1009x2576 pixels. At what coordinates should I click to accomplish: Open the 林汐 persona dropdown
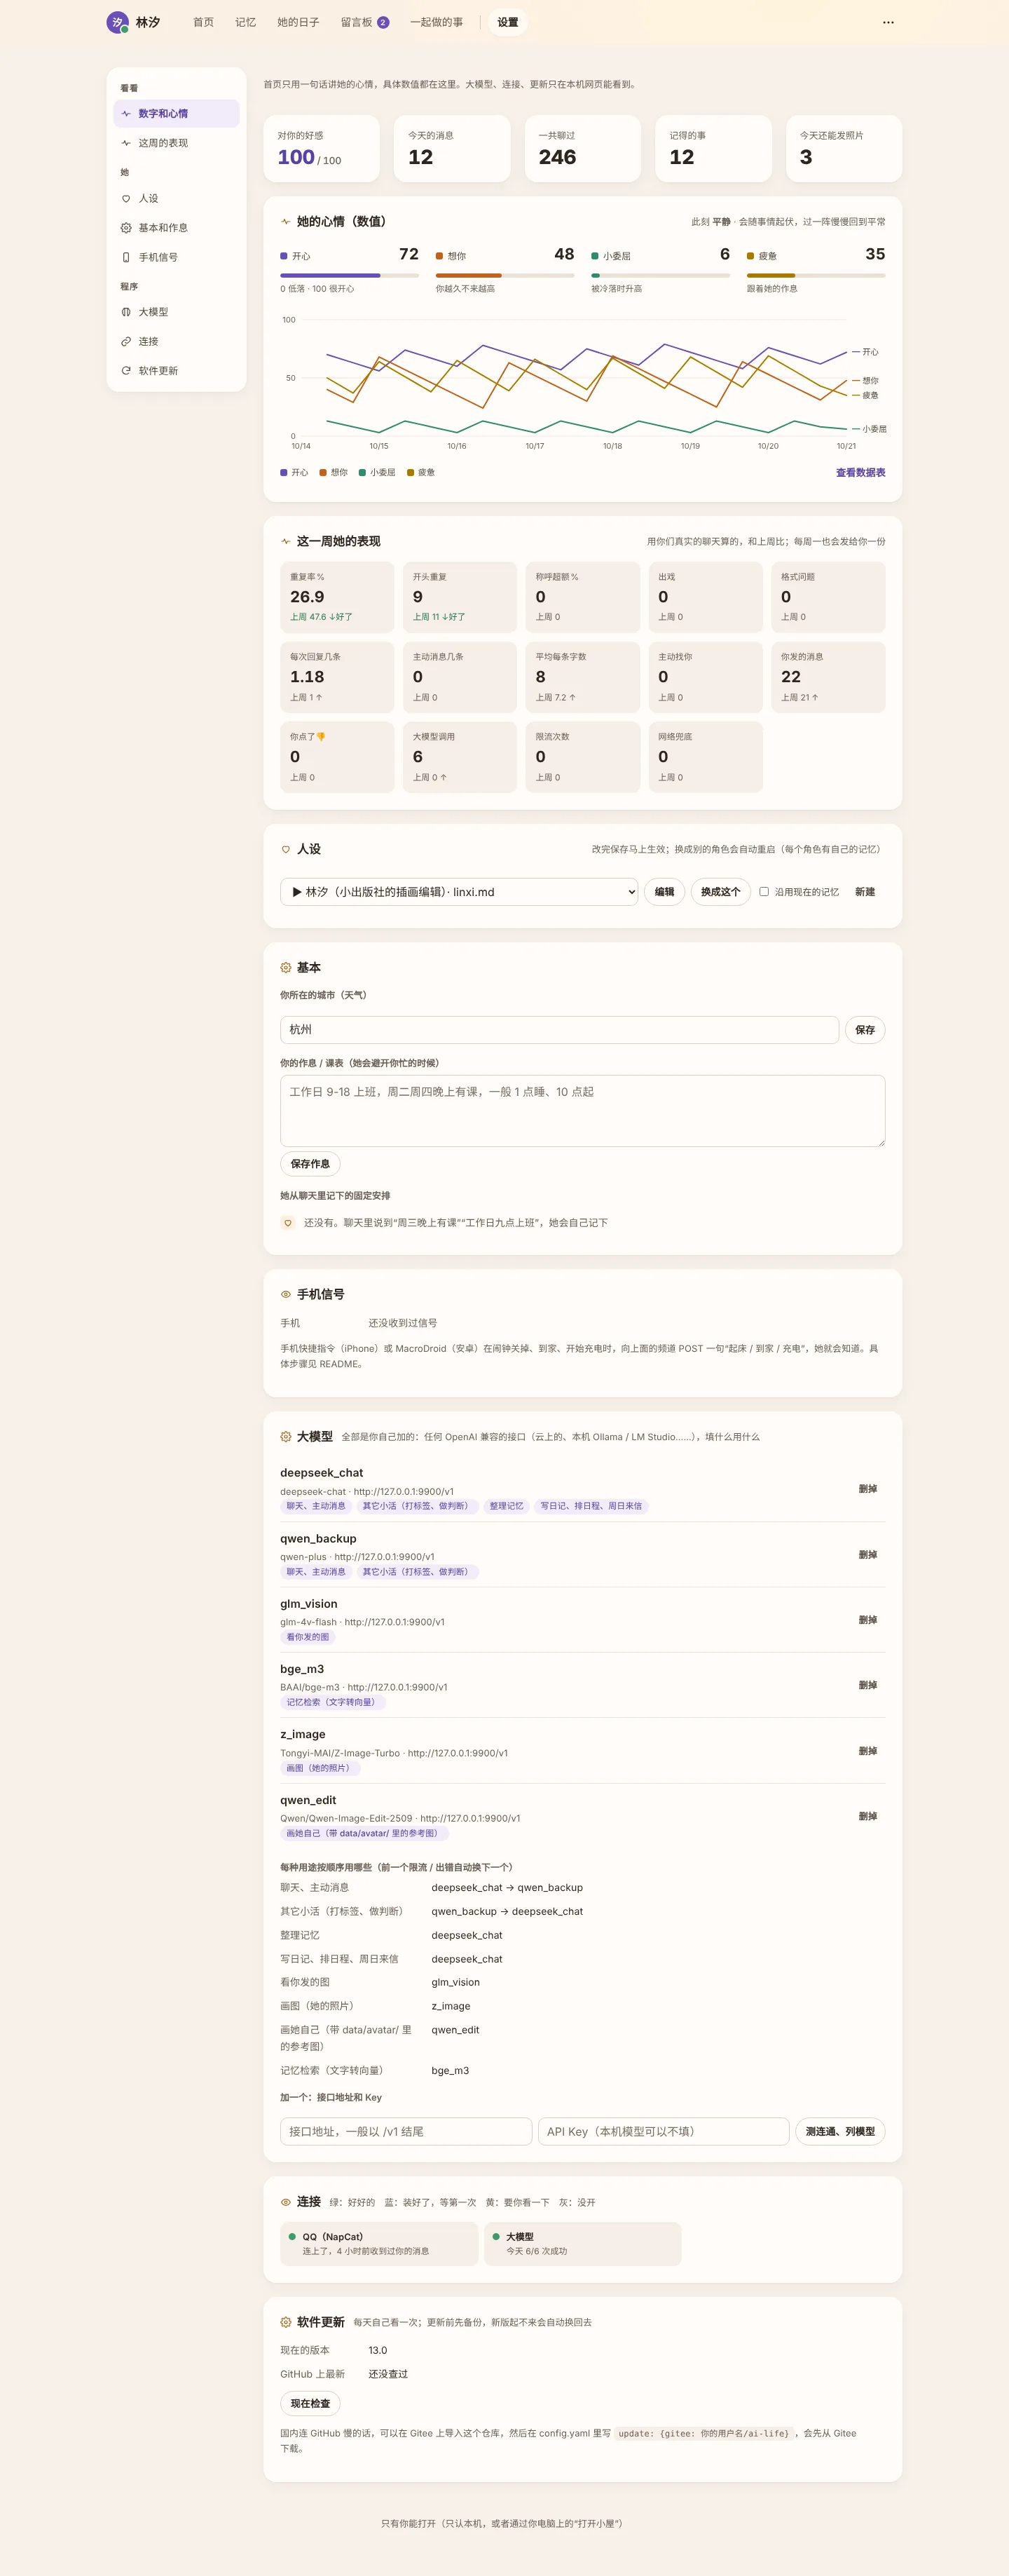tap(458, 892)
